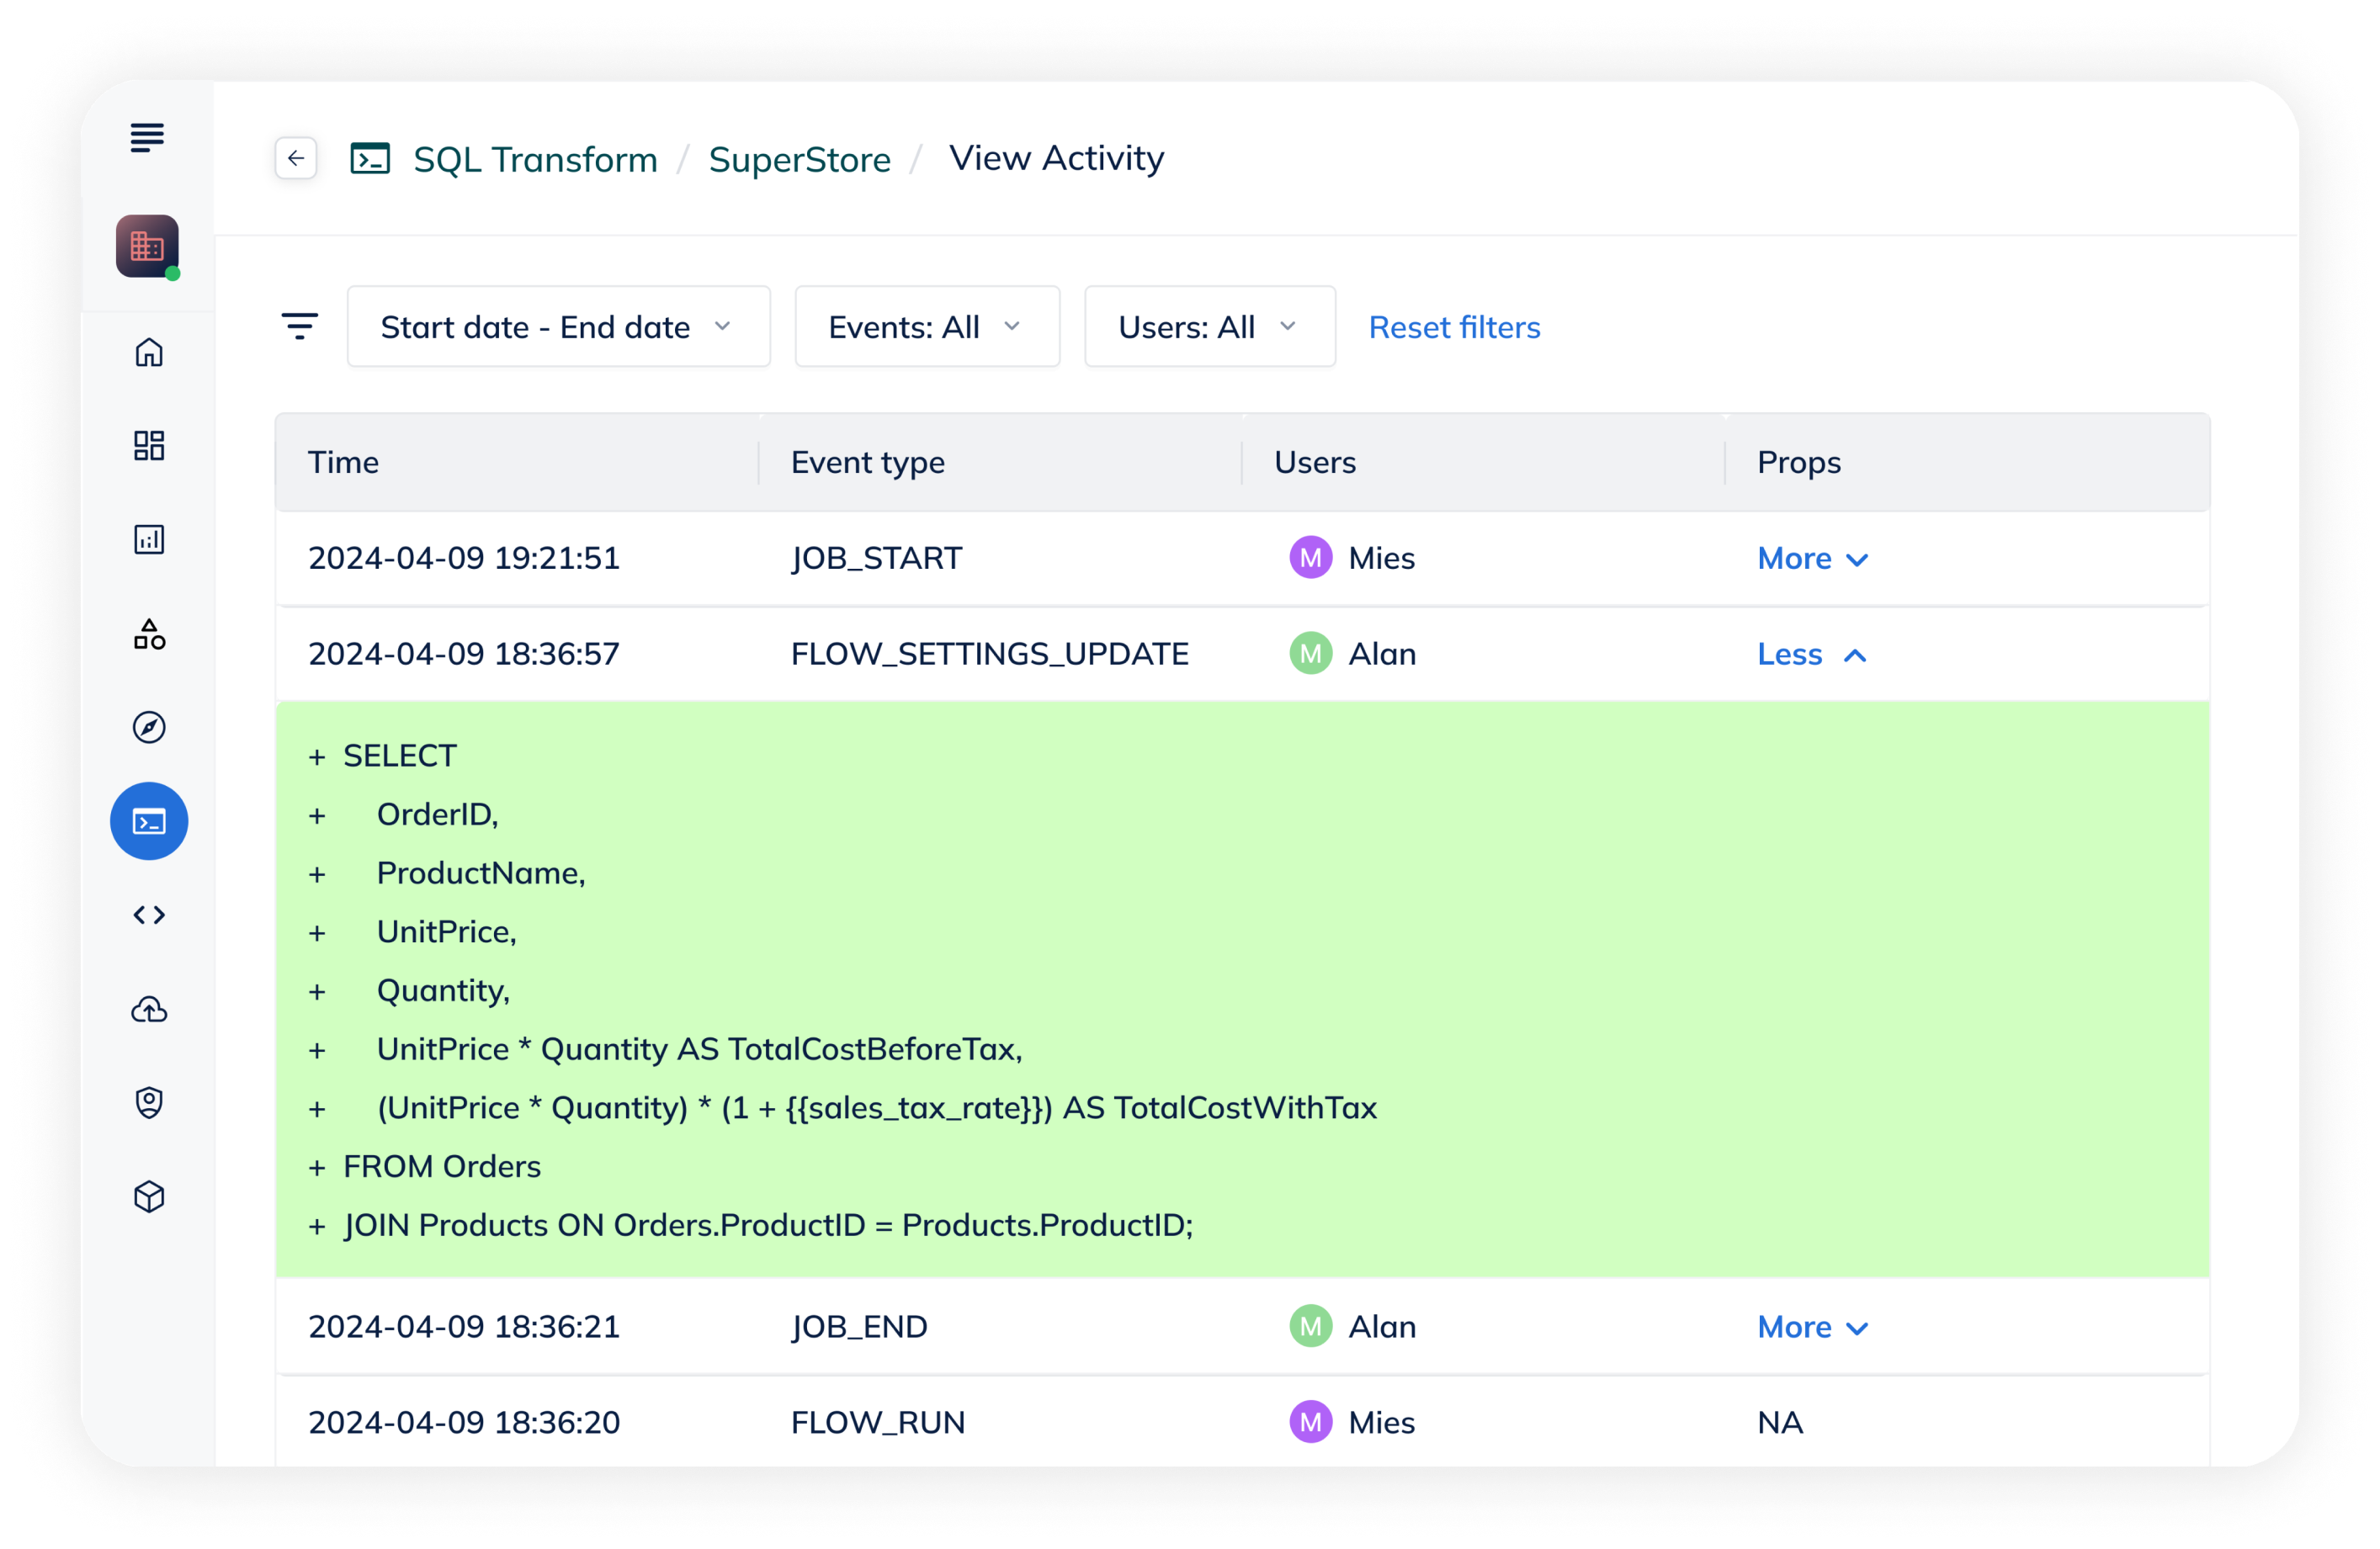
Task: Open the bar chart reports icon in the sidebar
Action: coord(149,540)
